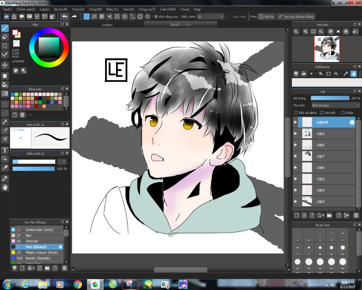Select the Lasso tool
362x290 pixels.
[5, 113]
